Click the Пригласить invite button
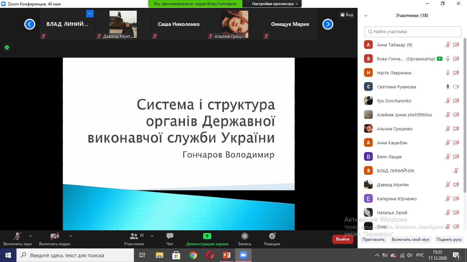467x262 pixels. click(x=374, y=239)
